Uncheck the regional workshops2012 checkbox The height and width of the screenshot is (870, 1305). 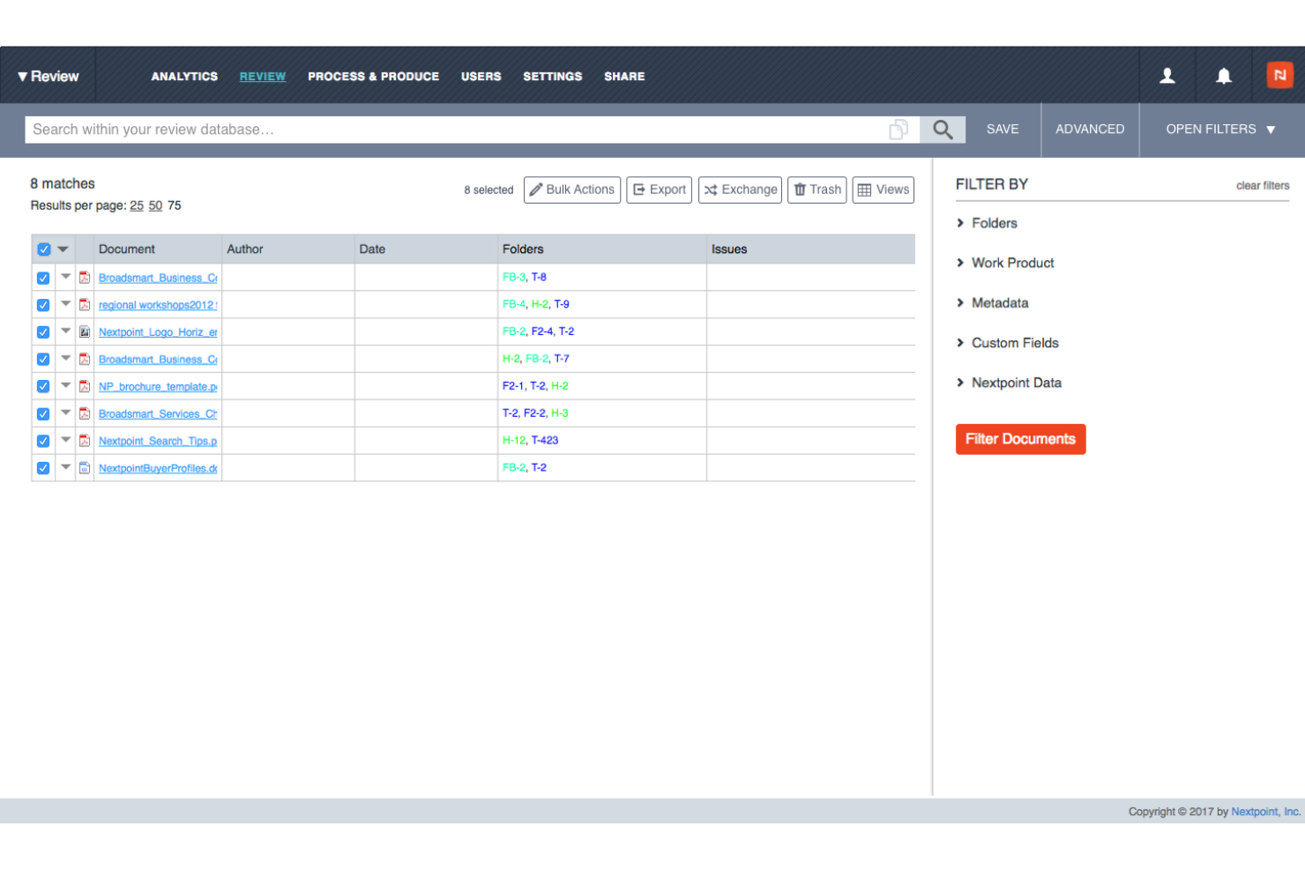click(x=43, y=305)
